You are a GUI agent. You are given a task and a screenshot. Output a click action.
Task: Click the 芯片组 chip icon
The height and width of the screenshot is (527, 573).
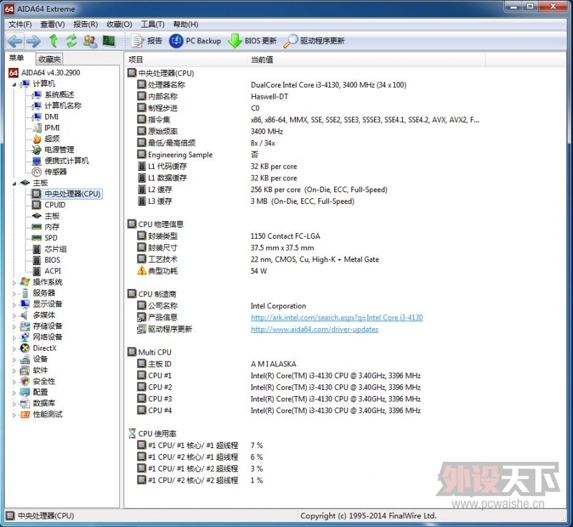37,249
